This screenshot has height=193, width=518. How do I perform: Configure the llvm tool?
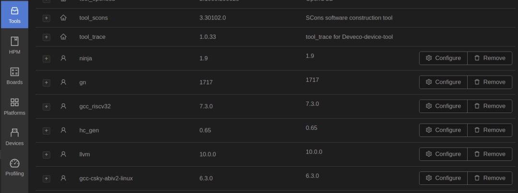pos(443,154)
